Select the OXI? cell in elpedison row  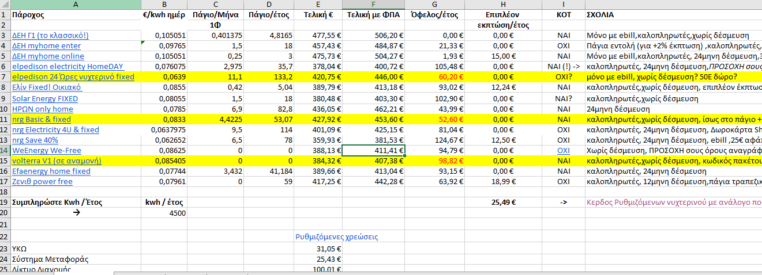(564, 77)
